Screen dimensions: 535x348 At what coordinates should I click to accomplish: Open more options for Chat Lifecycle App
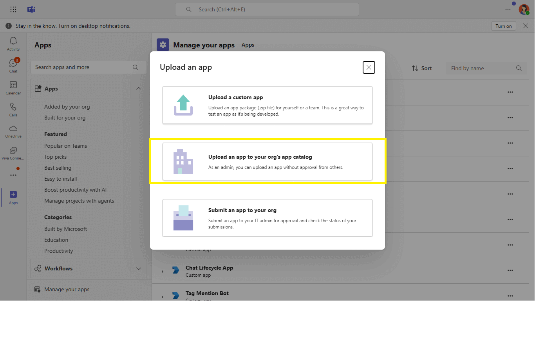(x=510, y=270)
